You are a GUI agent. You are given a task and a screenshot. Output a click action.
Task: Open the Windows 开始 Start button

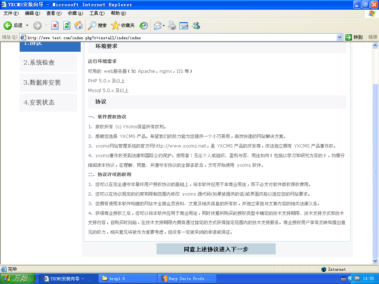point(18,278)
